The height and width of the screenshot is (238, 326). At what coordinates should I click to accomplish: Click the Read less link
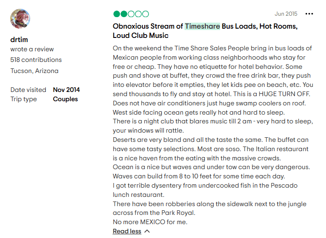[127, 231]
